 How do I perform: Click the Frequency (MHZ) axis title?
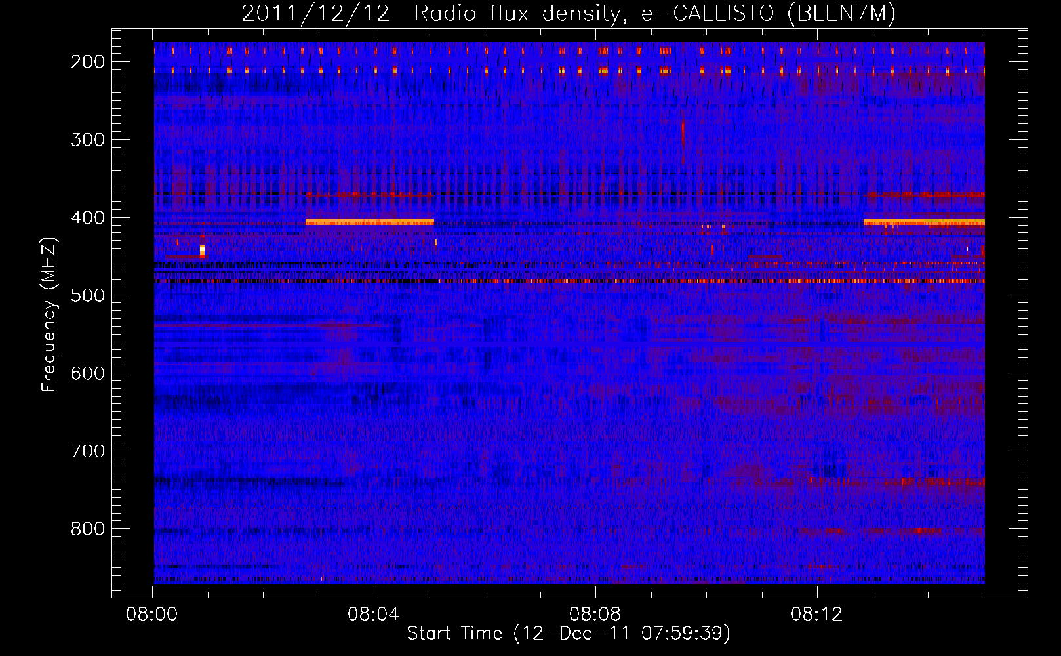coord(50,314)
